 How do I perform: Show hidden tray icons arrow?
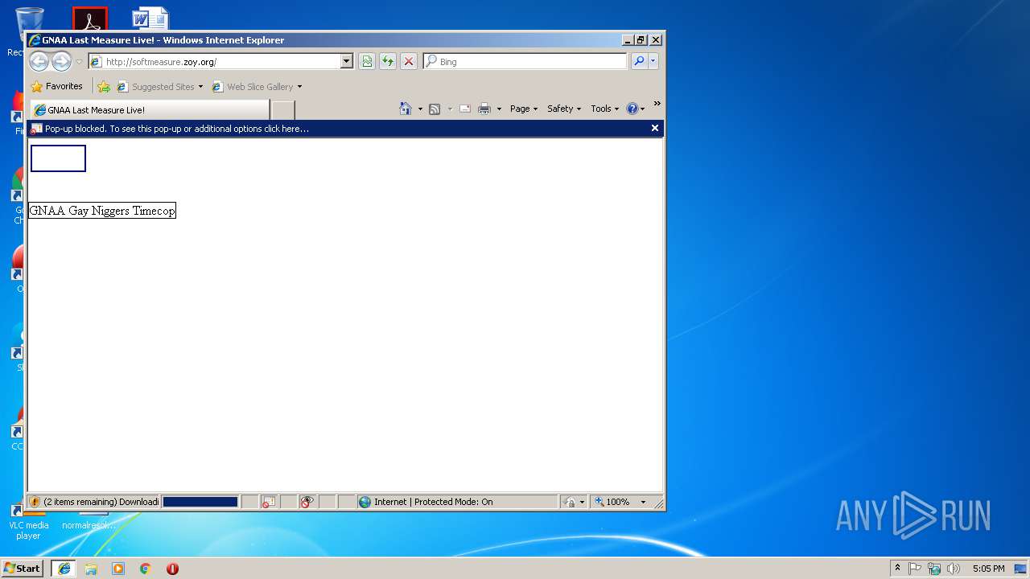pyautogui.click(x=897, y=569)
